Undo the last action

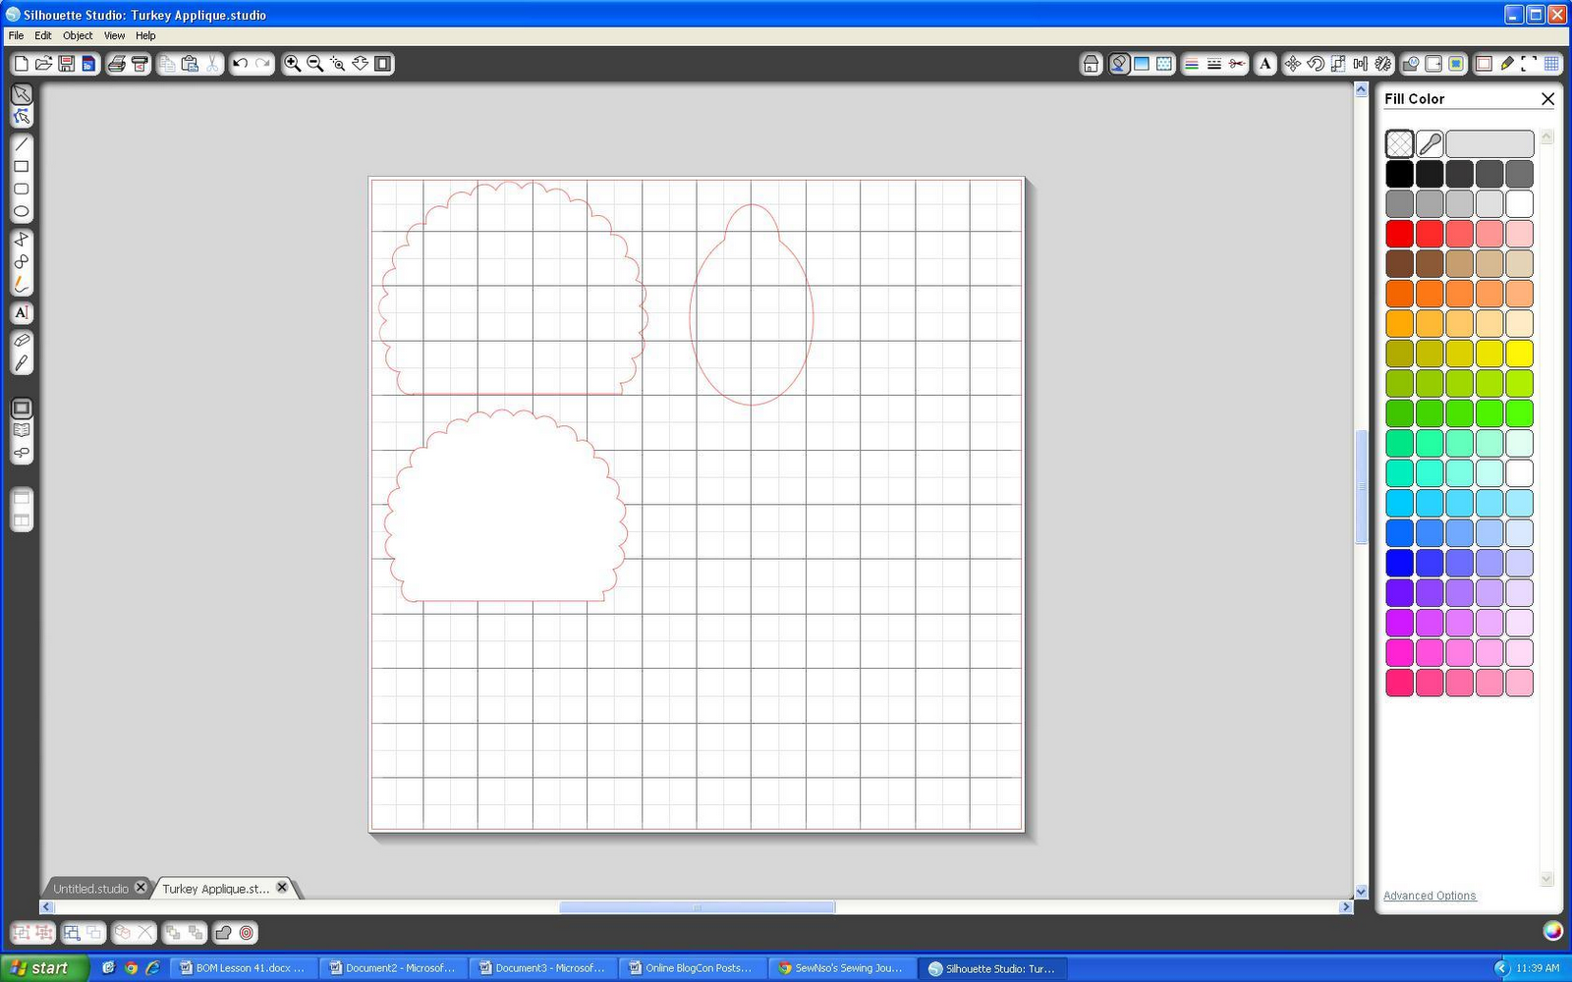[240, 64]
